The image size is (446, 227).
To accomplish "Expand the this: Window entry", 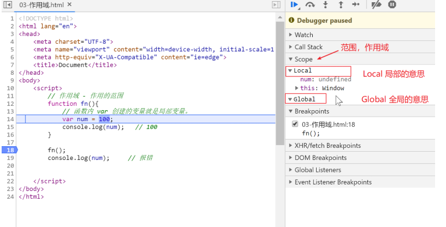I will [296, 88].
